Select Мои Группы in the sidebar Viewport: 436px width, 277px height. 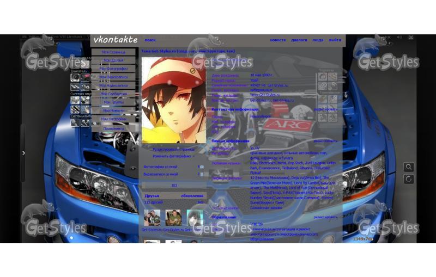pos(113,102)
